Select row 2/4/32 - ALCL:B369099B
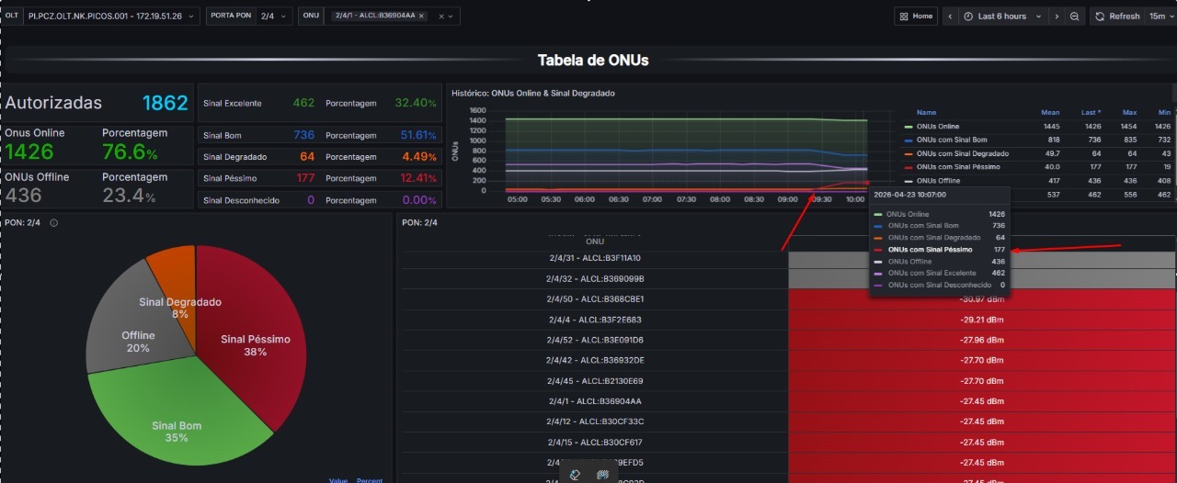 click(594, 278)
